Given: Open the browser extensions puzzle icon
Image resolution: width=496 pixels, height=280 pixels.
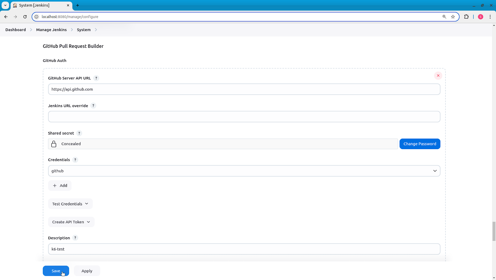Looking at the screenshot, I should click(466, 17).
